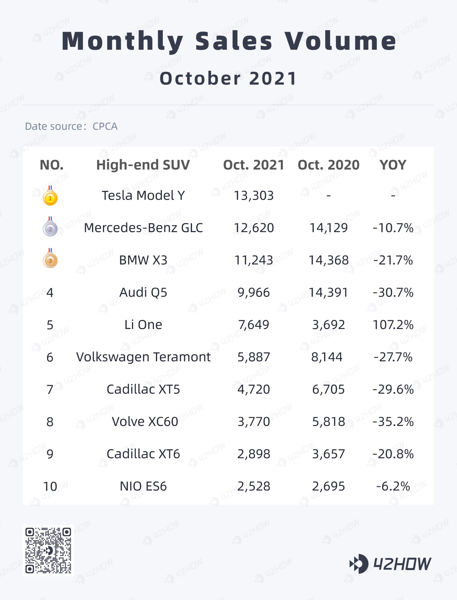The height and width of the screenshot is (600, 457).
Task: Click the "Monthly Sales Volume" title
Action: [229, 41]
